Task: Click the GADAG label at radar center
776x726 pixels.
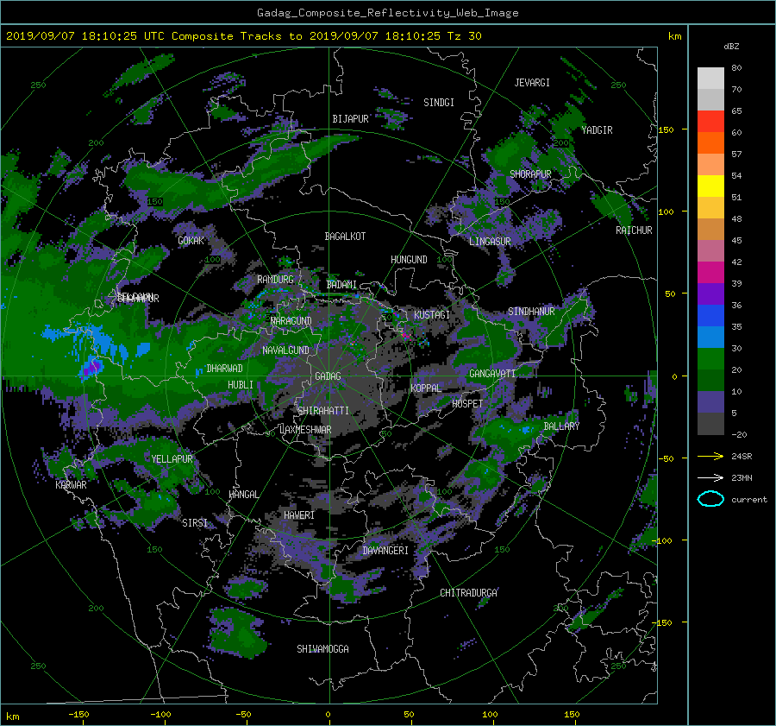Action: tap(329, 376)
